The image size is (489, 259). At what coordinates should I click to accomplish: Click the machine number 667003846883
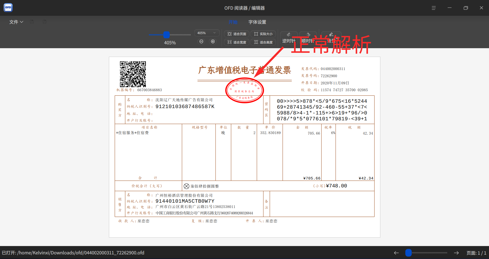click(x=149, y=90)
